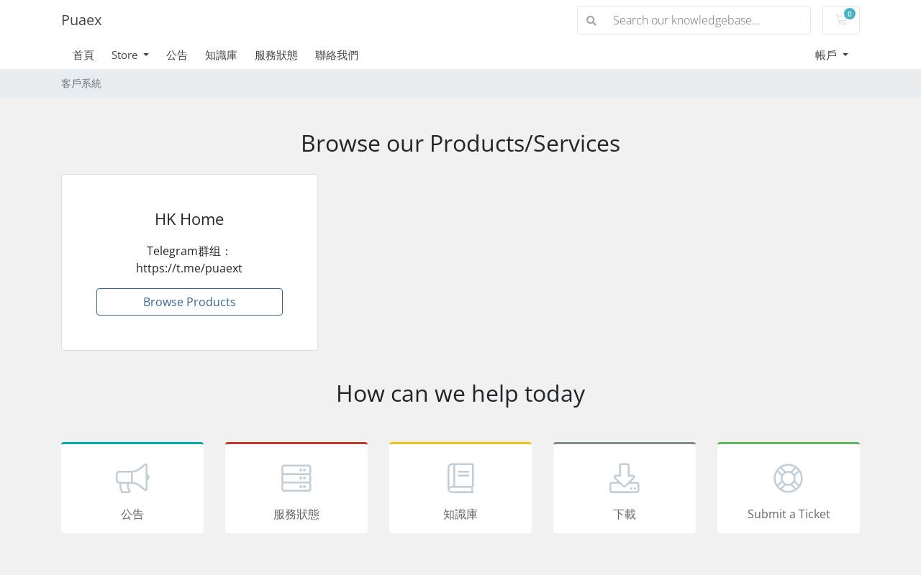Open the 服務狀態 card label text
The width and height of the screenshot is (921, 575).
296,514
